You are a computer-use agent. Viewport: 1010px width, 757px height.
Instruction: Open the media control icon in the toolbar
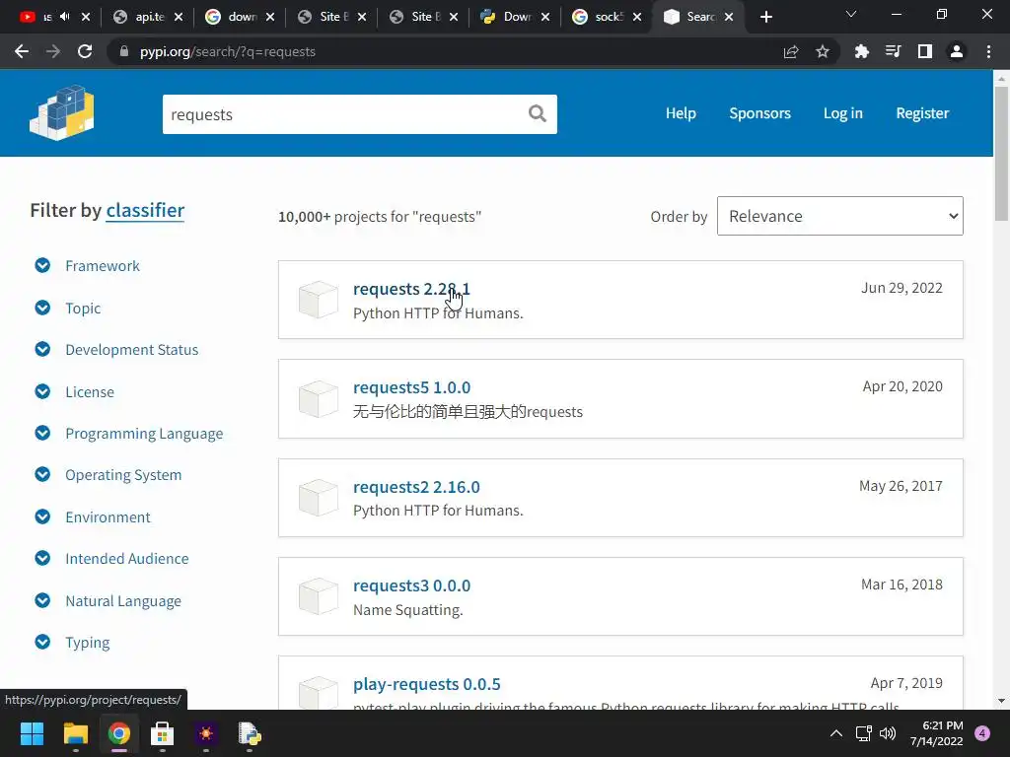894,51
